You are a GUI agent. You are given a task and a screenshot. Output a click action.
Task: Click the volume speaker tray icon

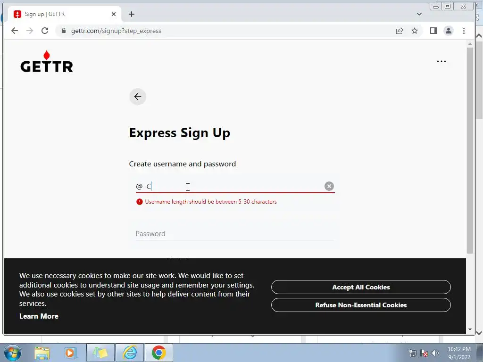click(x=435, y=353)
